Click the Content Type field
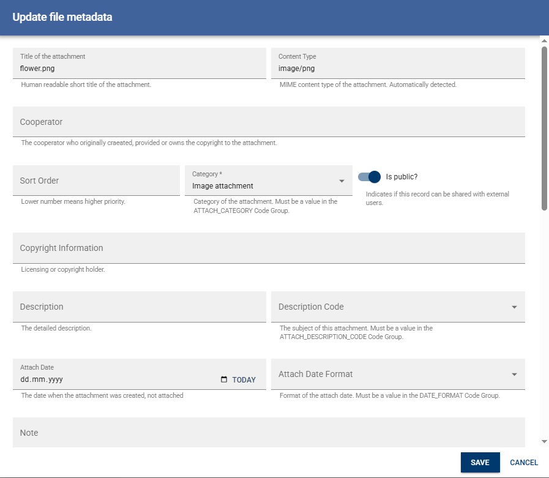This screenshot has width=549, height=478. [398, 68]
